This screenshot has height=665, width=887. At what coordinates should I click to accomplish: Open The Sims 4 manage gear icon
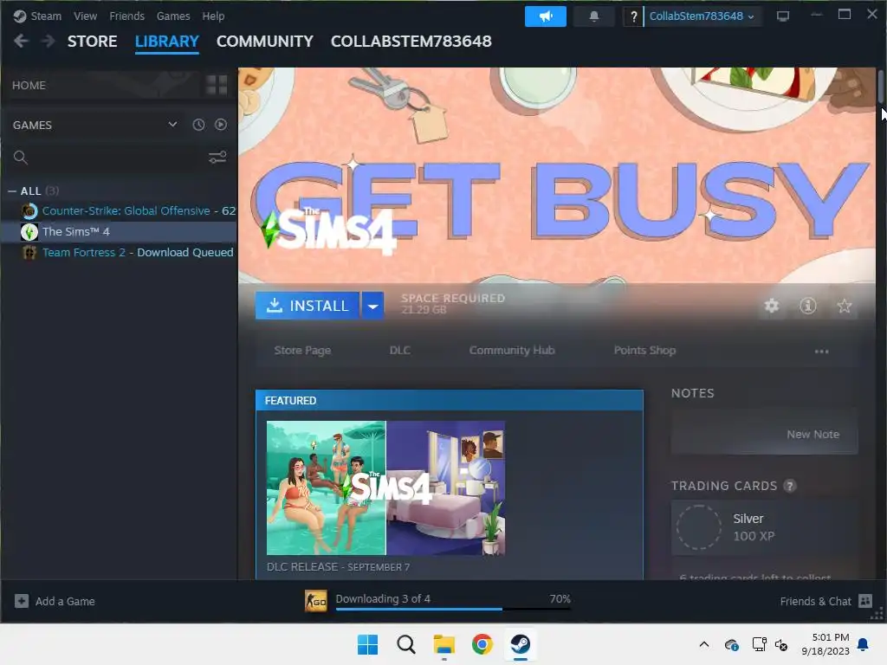(x=772, y=306)
